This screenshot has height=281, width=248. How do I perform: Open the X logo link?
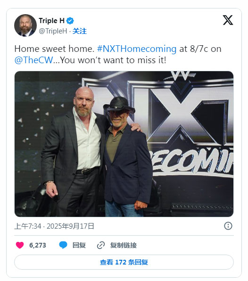228,20
